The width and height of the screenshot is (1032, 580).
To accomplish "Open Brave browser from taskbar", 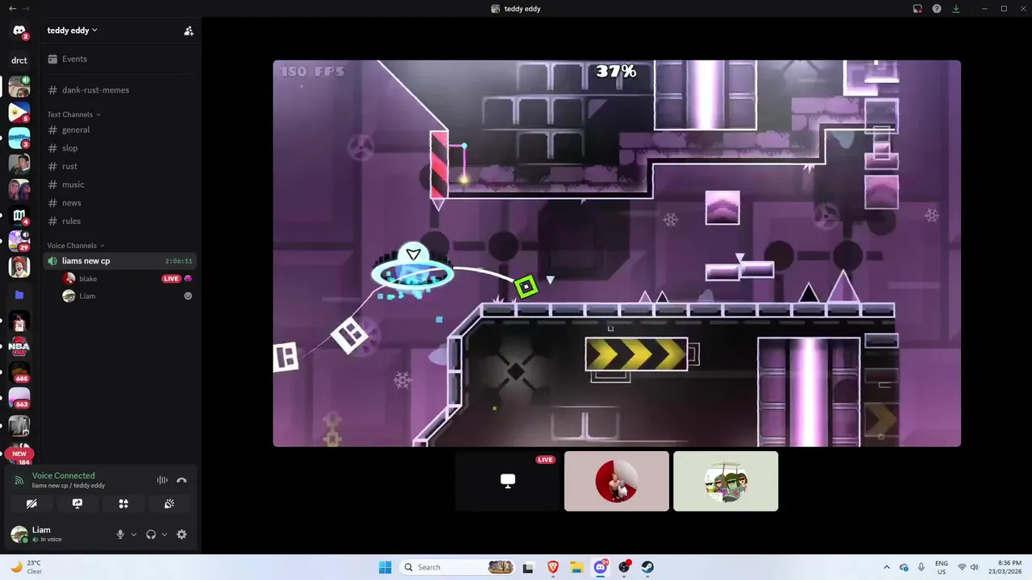I will 552,567.
